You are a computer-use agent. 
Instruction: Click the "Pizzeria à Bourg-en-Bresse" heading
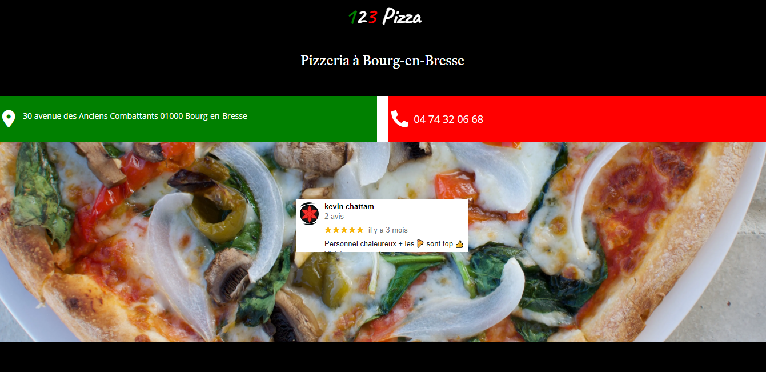pyautogui.click(x=383, y=60)
